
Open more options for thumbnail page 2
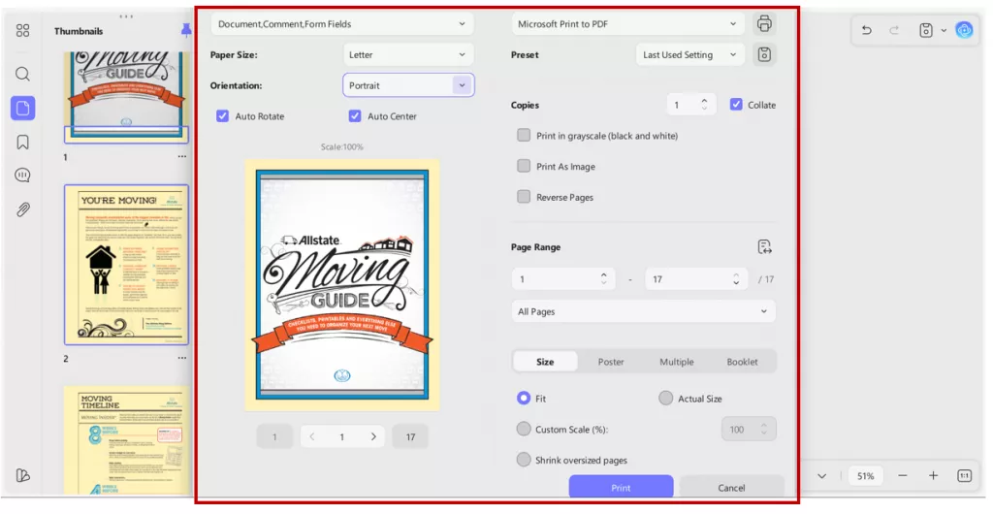point(182,358)
